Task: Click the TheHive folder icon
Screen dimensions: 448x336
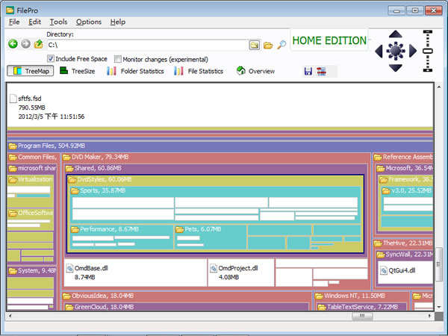Action: tap(378, 243)
